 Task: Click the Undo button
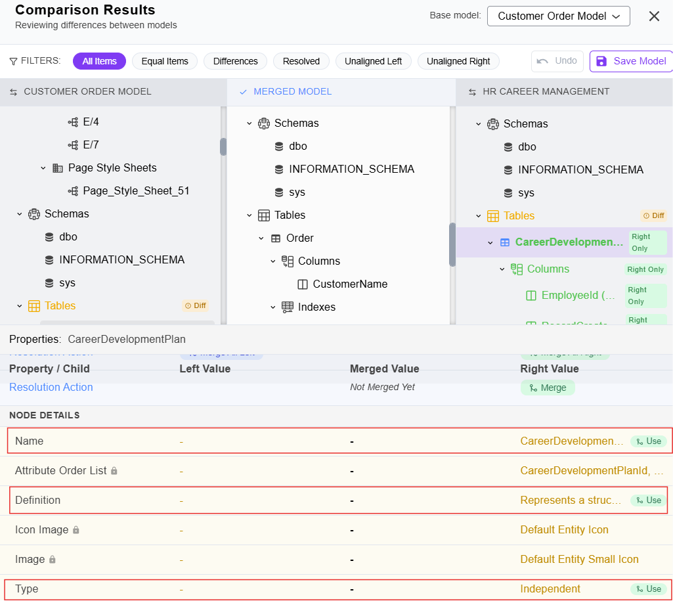coord(557,61)
